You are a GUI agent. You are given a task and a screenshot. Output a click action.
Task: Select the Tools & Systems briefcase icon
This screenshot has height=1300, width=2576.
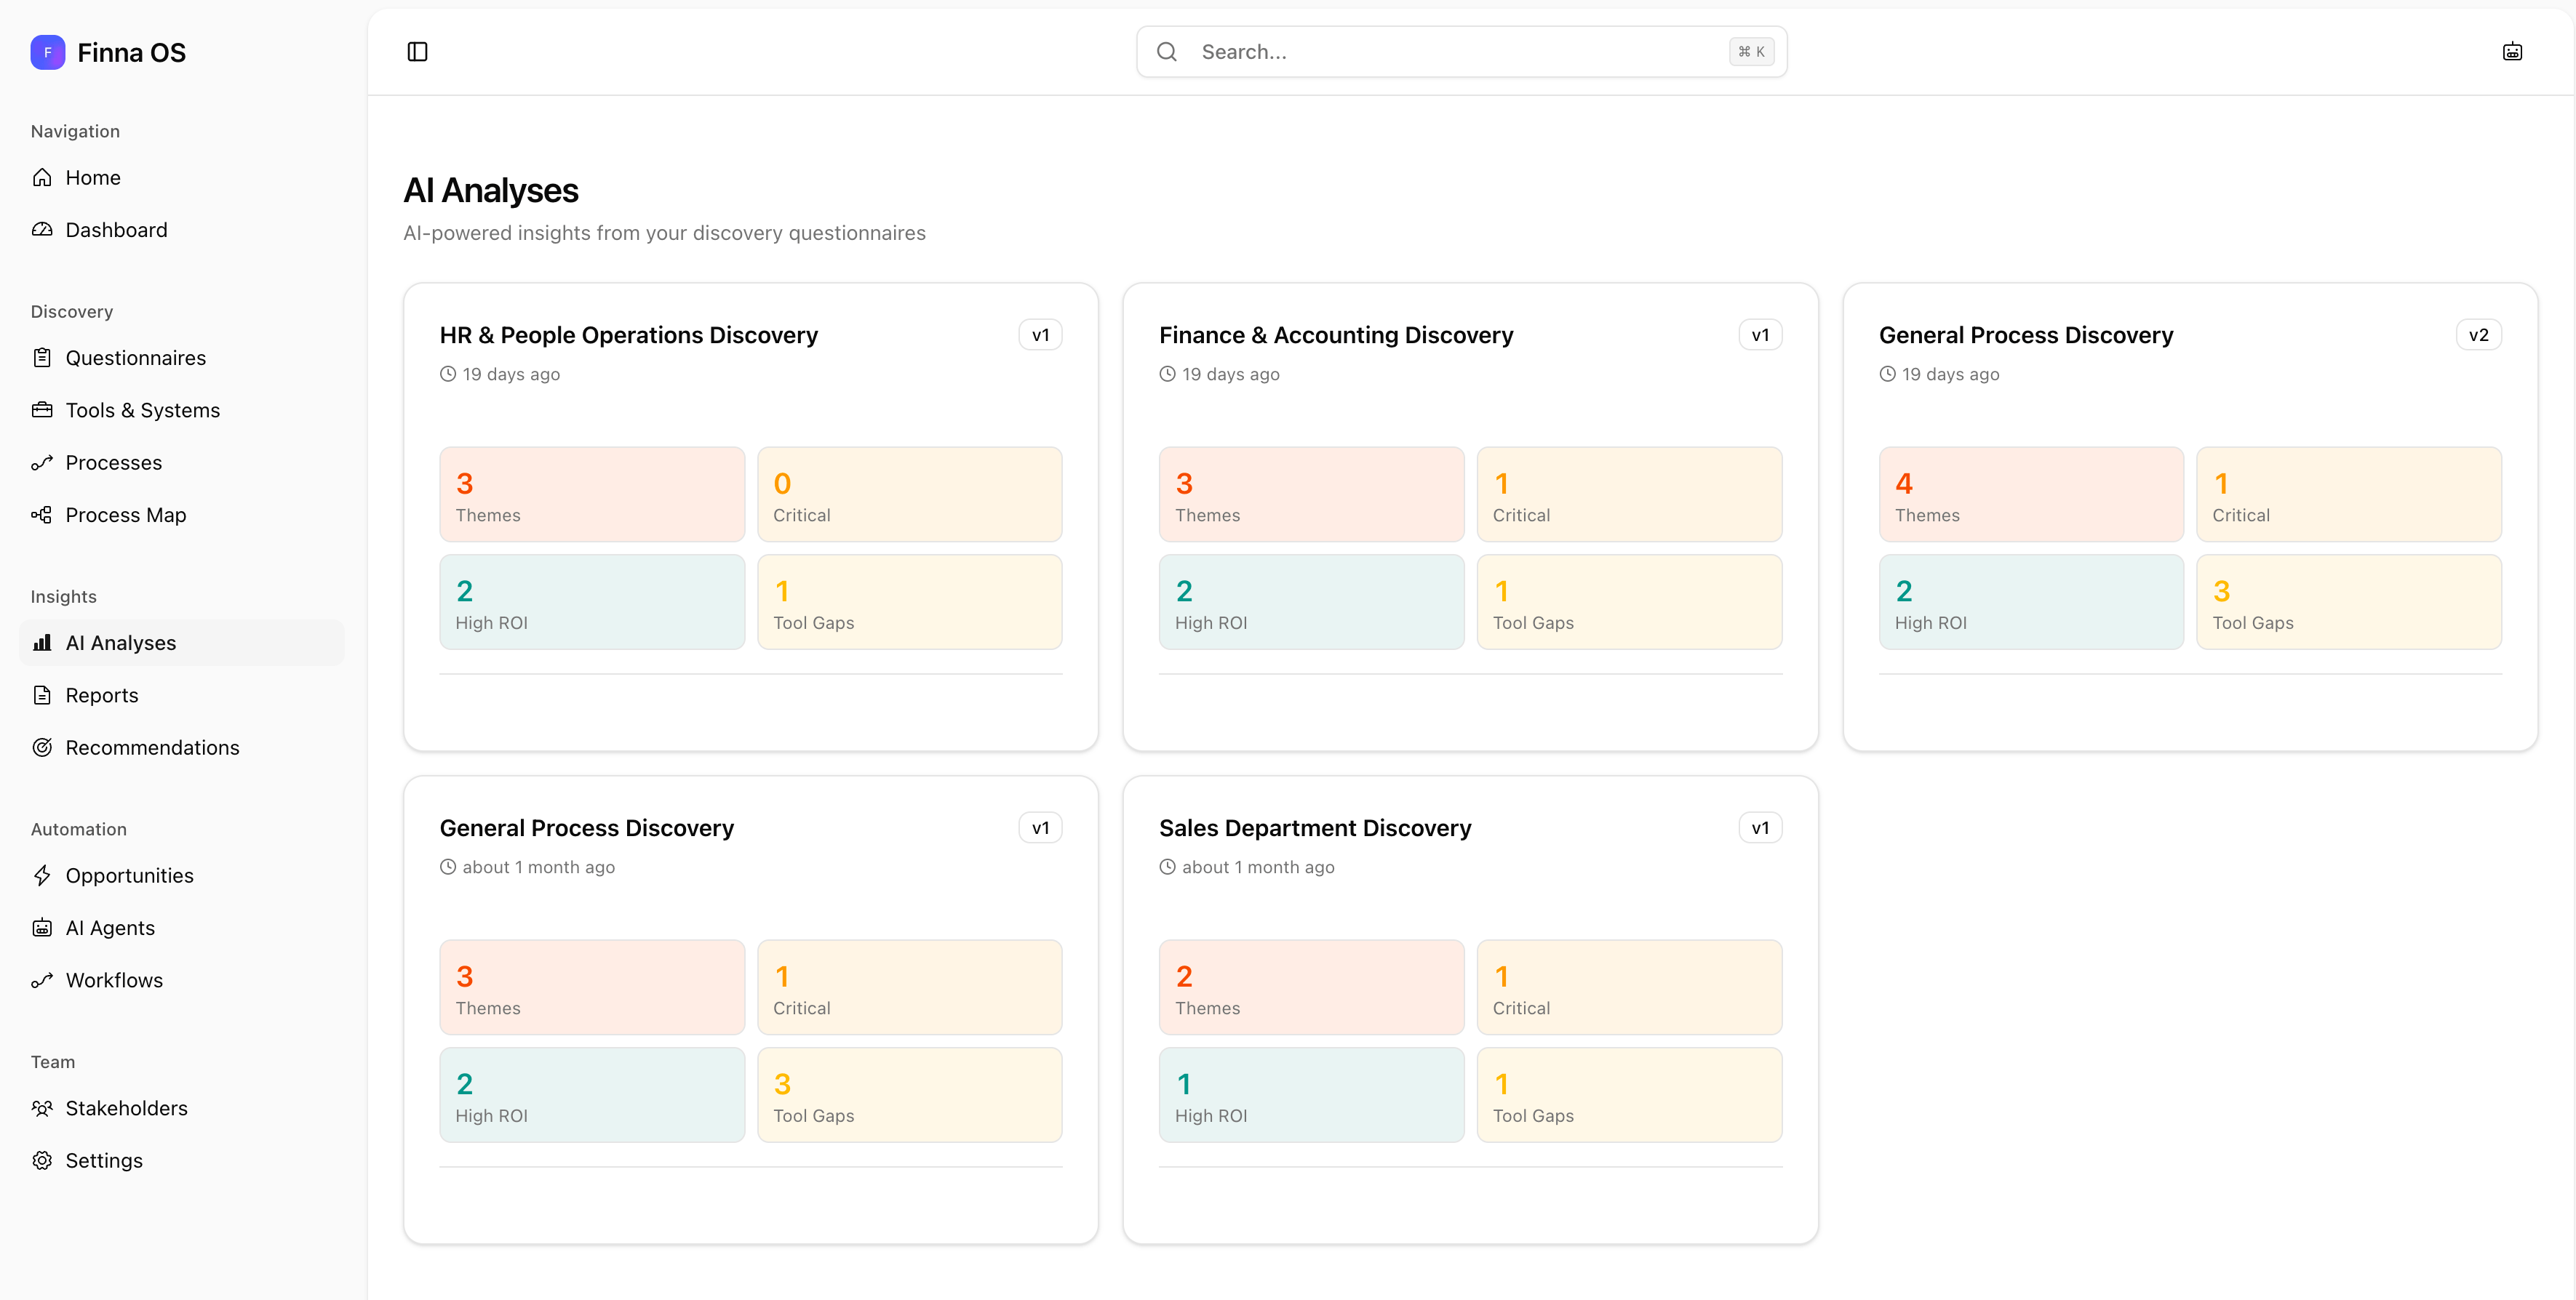(x=42, y=409)
